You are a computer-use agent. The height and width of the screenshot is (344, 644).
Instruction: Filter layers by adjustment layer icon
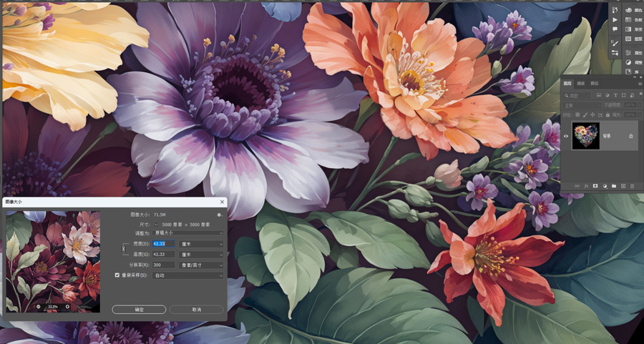point(607,95)
